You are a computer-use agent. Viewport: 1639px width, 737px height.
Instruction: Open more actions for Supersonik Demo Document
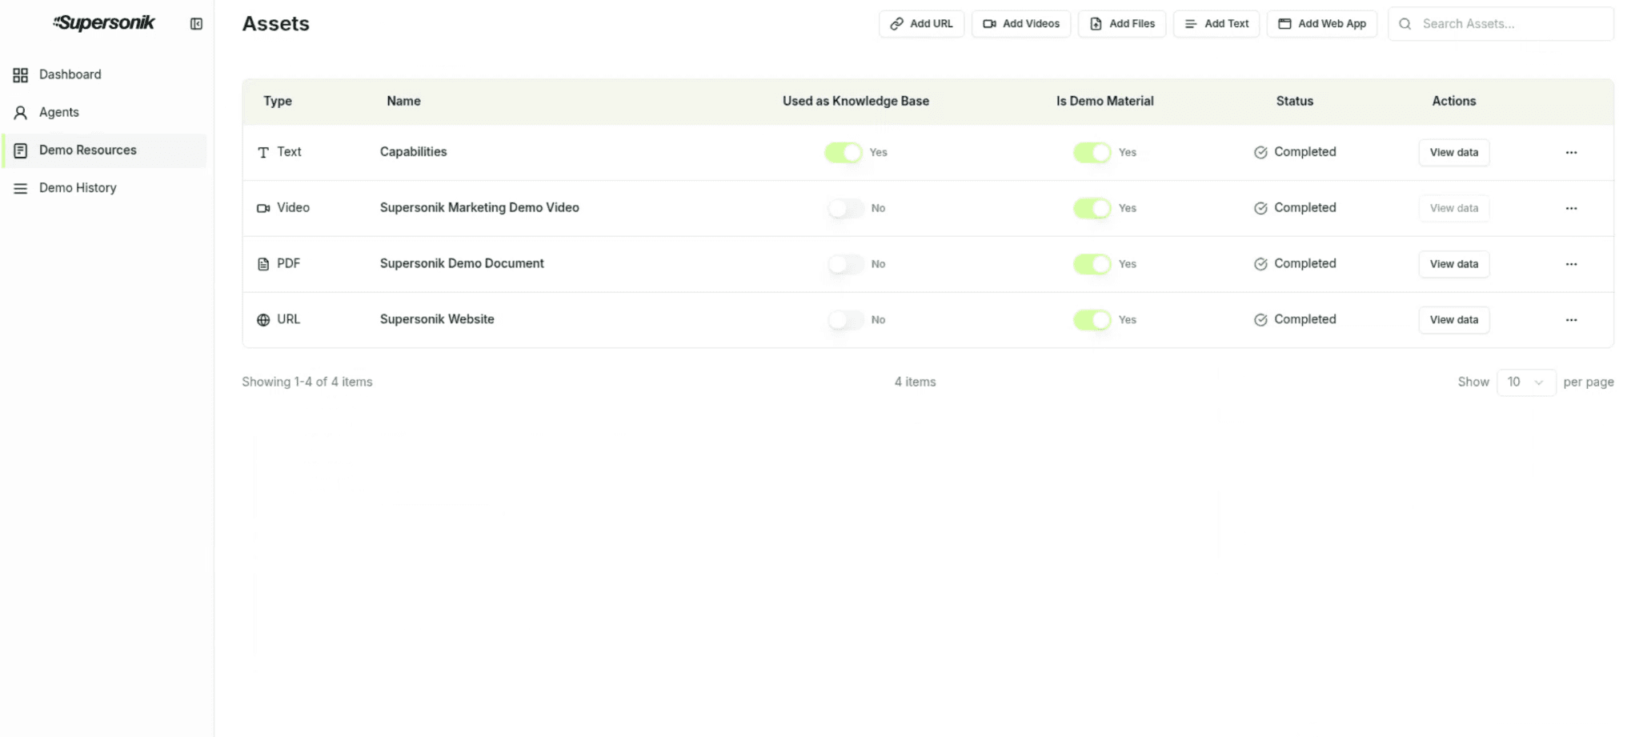tap(1572, 264)
